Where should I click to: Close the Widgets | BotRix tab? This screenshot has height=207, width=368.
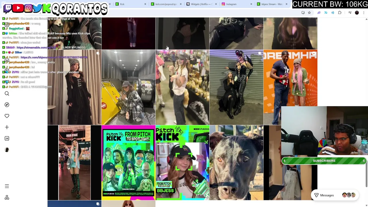pos(216,4)
